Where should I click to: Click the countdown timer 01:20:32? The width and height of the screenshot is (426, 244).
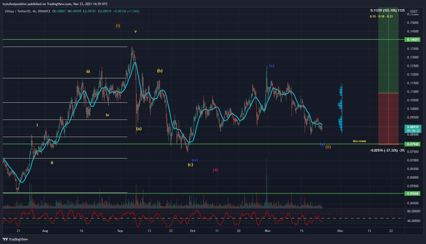click(x=413, y=131)
